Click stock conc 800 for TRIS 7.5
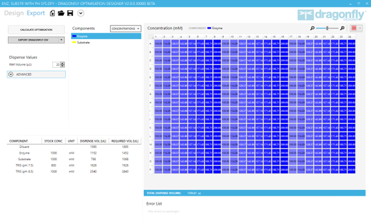 pyautogui.click(x=53, y=165)
